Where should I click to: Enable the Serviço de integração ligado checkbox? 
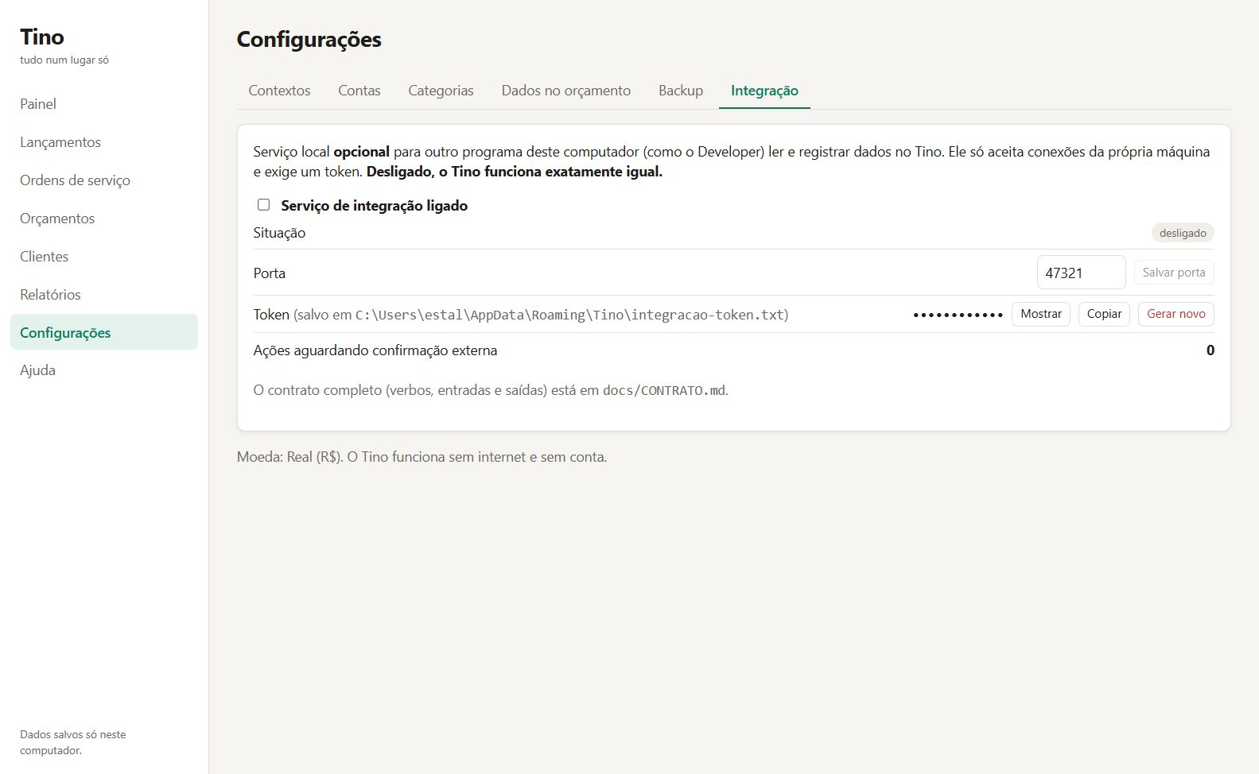pyautogui.click(x=263, y=205)
